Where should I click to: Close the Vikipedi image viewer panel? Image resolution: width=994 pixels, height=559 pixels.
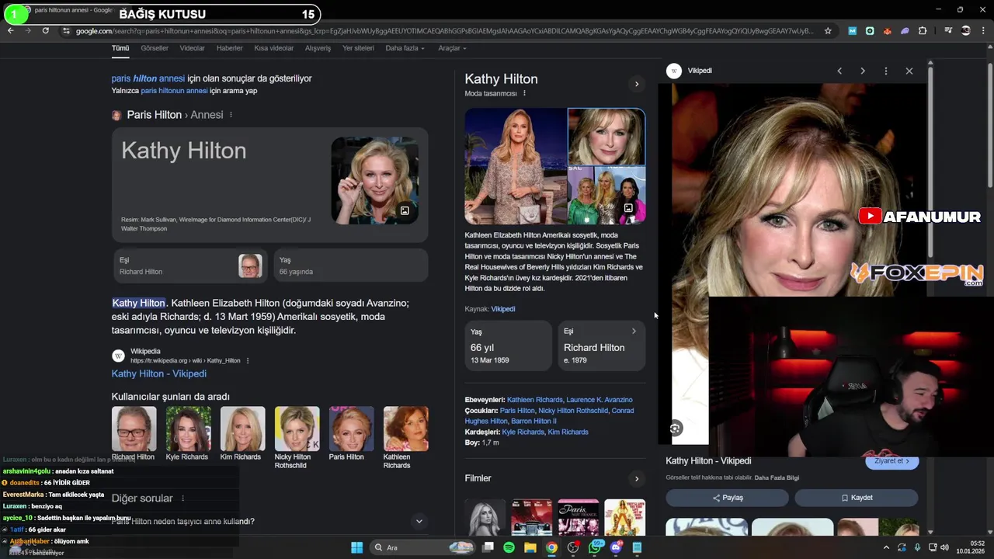pos(909,71)
